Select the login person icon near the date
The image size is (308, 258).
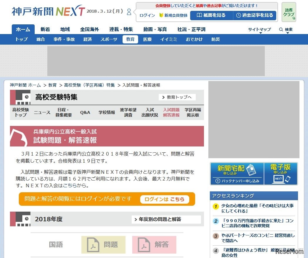point(129,12)
